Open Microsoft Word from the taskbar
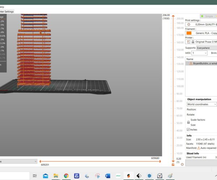Viewport: 217px width, 180px height. pos(107,176)
